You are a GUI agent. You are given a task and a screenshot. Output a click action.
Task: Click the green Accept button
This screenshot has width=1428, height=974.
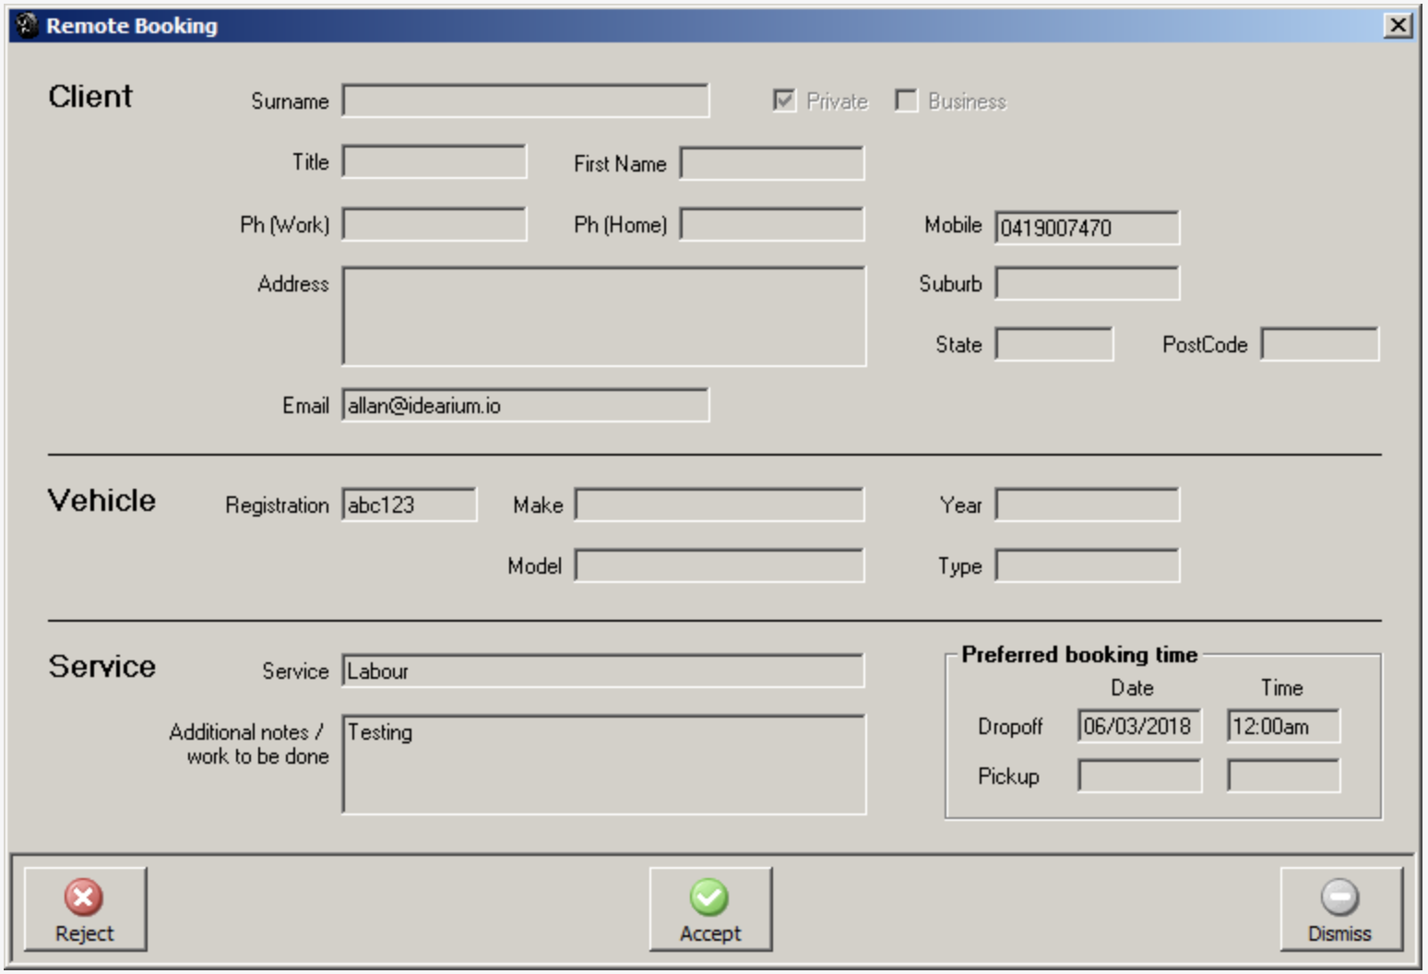coord(710,909)
